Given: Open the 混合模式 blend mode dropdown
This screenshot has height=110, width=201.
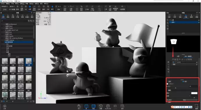Looking at the screenshot, I should 190,100.
